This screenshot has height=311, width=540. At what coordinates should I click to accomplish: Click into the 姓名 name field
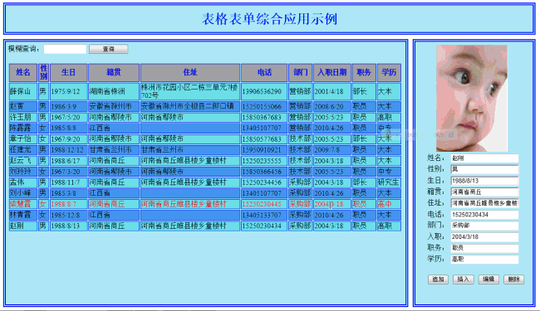point(484,158)
